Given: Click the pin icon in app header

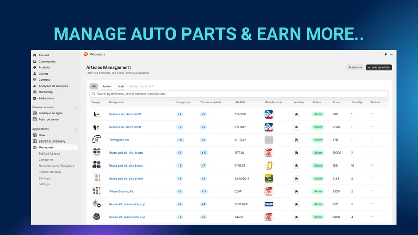Looking at the screenshot, I should pos(385,54).
